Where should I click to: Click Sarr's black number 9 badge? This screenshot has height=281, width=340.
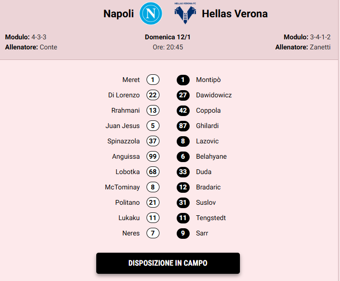[182, 234]
